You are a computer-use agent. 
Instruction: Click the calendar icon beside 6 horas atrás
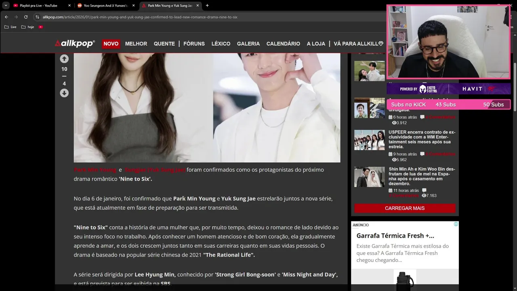click(x=391, y=117)
